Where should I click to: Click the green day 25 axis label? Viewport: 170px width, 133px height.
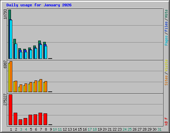point(129,129)
